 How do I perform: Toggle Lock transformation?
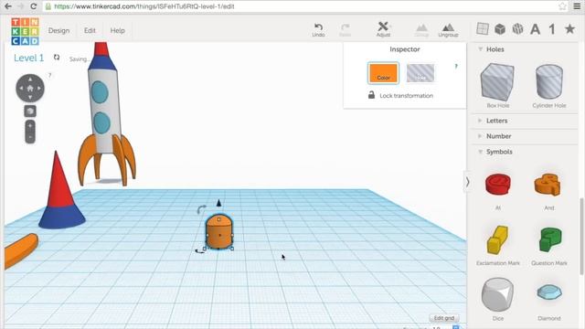coord(400,95)
